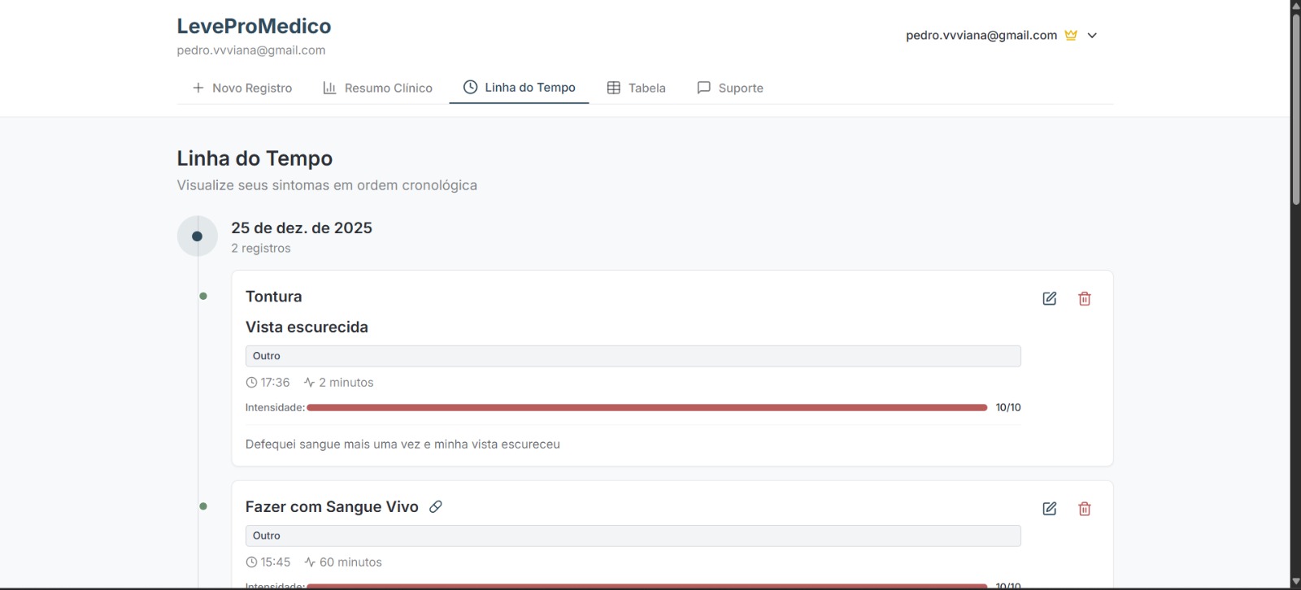Click the Tontura intensity bar
The width and height of the screenshot is (1301, 590).
pyautogui.click(x=646, y=407)
